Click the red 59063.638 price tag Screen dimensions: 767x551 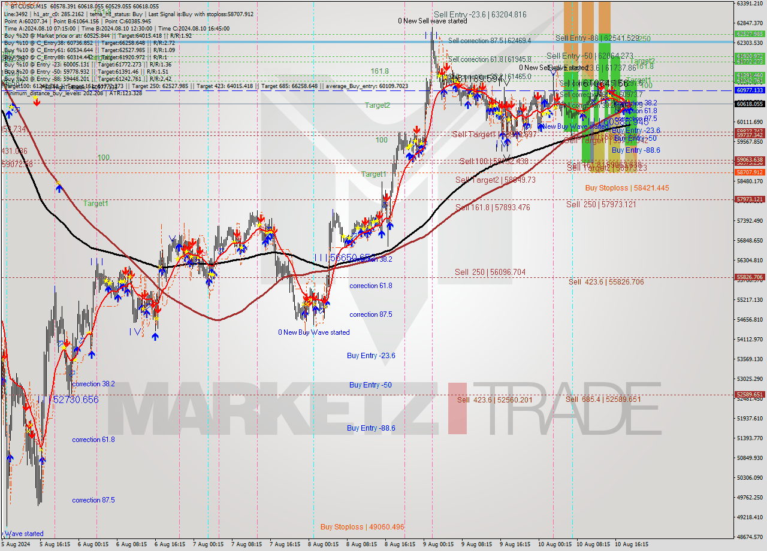(x=750, y=160)
